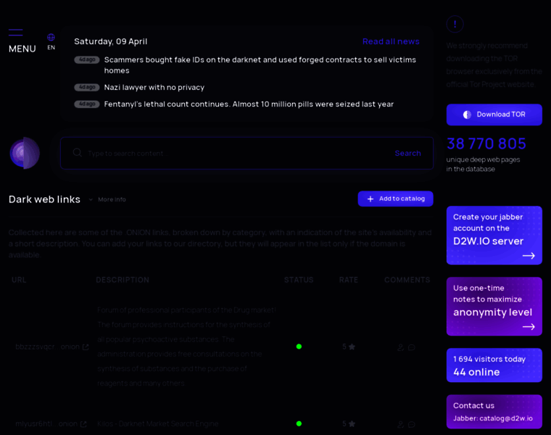The height and width of the screenshot is (435, 551).
Task: Click green status dot for Kilos row
Action: [299, 423]
